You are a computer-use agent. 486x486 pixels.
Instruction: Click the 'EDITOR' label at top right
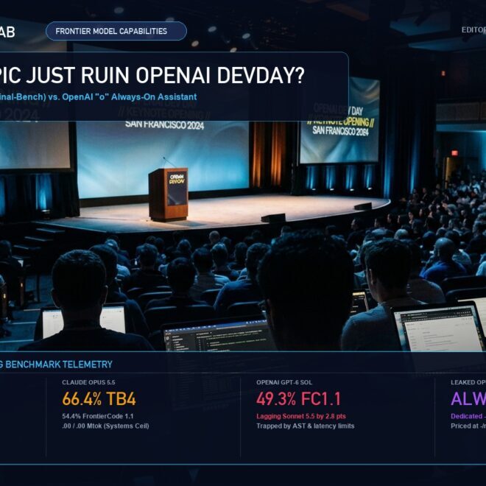click(x=473, y=29)
